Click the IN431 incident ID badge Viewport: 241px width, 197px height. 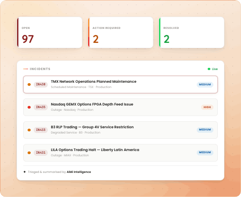point(41,152)
